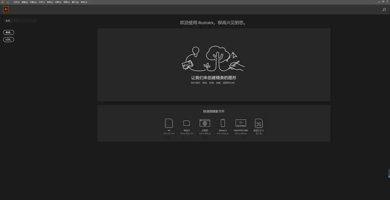Screen dimensions: 390x200
Task: Click the 让我们来创建精美的图形 text
Action: point(214,78)
